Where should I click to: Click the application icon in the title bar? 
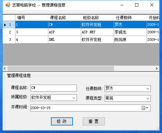coord(8,5)
